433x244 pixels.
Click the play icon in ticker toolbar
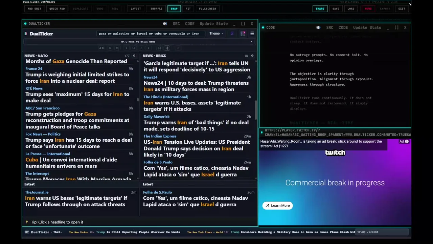127,48
